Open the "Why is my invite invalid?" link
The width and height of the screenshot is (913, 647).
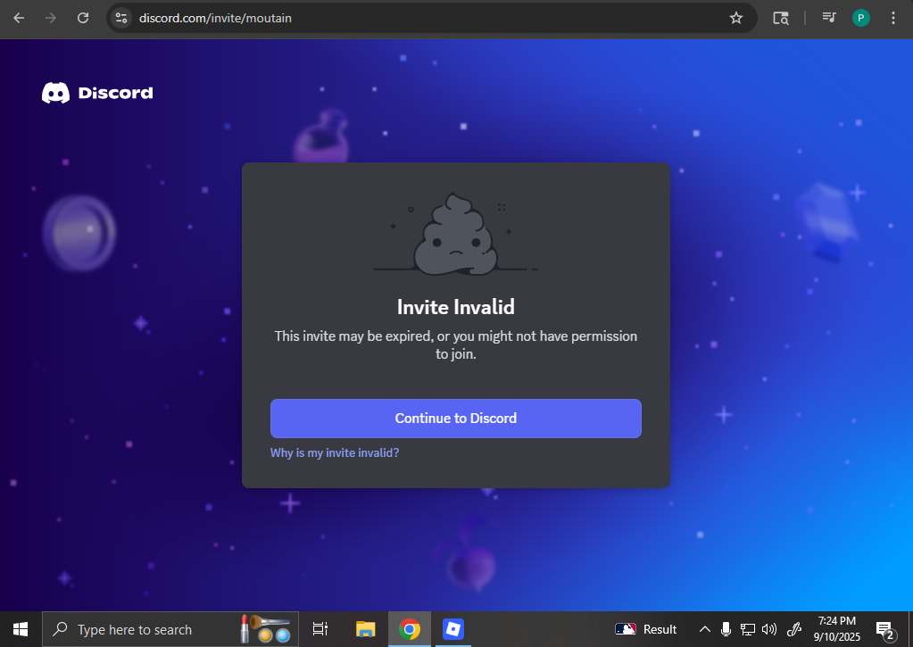(x=335, y=452)
